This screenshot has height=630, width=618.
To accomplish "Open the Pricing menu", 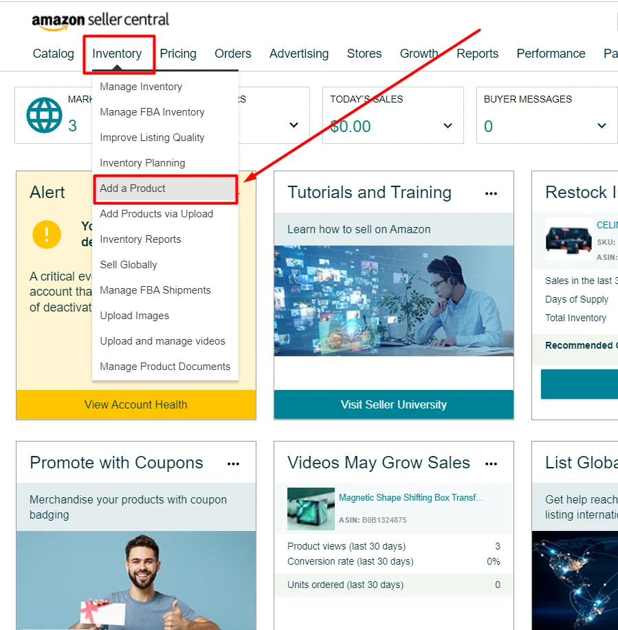I will [178, 54].
